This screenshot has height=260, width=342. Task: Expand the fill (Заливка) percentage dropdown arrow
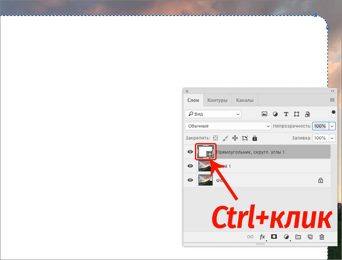click(x=332, y=138)
